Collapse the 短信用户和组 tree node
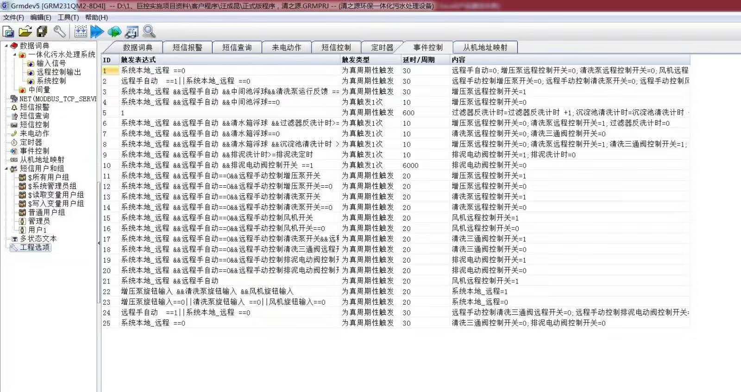Viewport: 741px width, 392px height. 6,169
